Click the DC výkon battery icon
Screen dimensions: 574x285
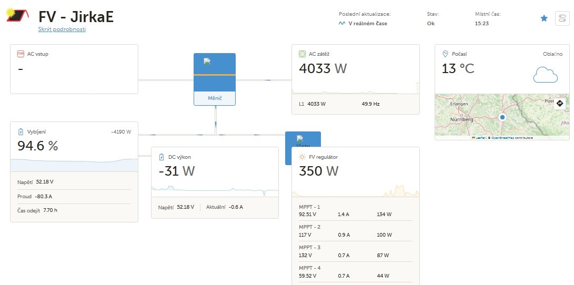coord(162,157)
